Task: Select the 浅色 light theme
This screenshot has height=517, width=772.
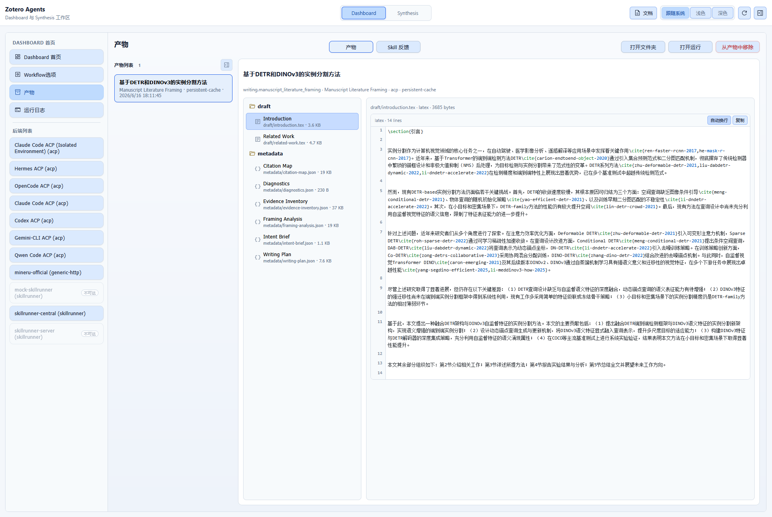Action: pos(700,13)
